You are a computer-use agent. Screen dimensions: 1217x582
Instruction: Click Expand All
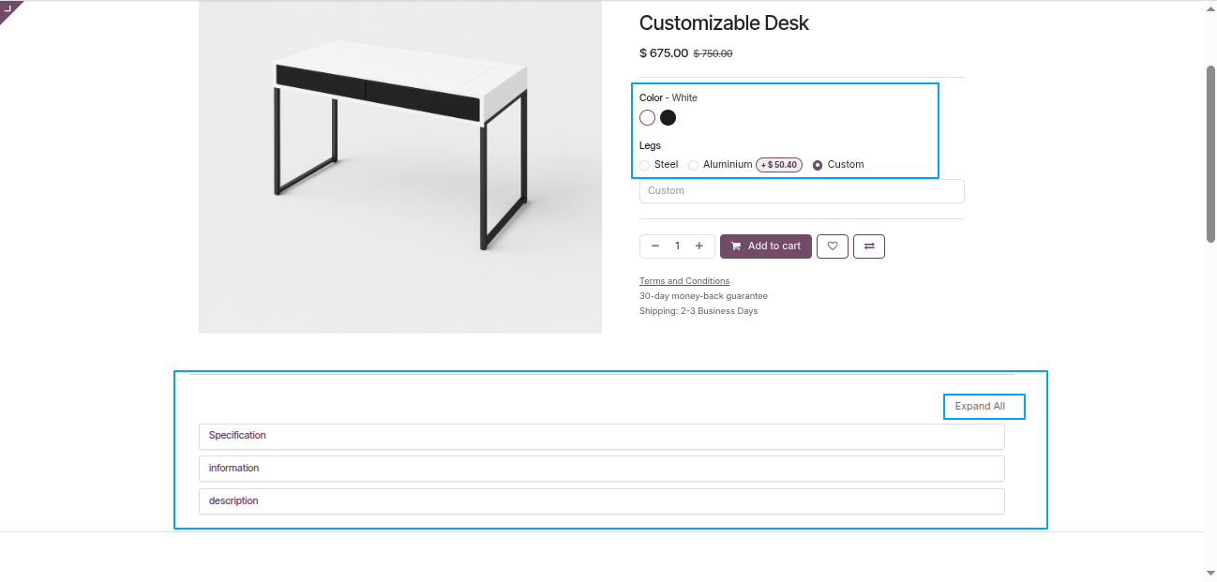[x=980, y=407]
